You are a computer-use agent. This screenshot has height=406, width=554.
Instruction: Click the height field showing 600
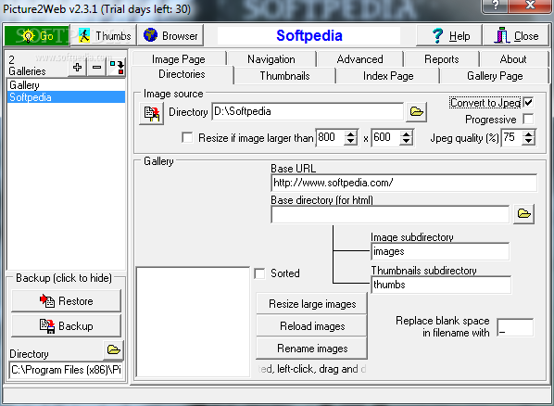pyautogui.click(x=385, y=137)
